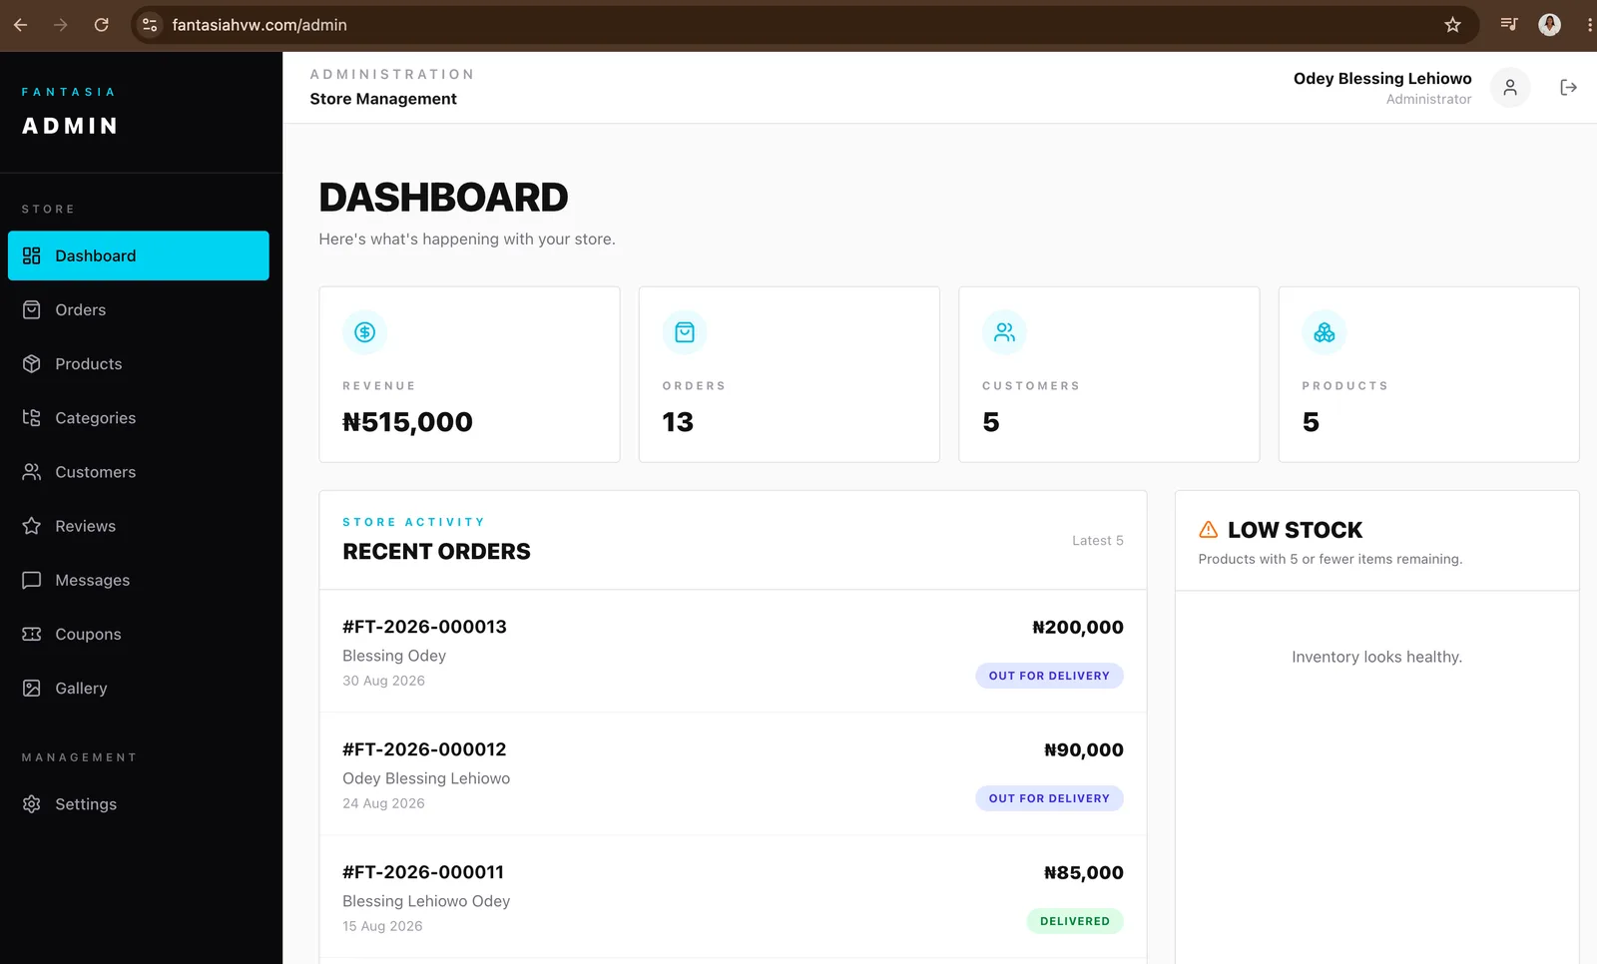
Task: Click the Categories tree icon in sidebar
Action: pyautogui.click(x=32, y=417)
